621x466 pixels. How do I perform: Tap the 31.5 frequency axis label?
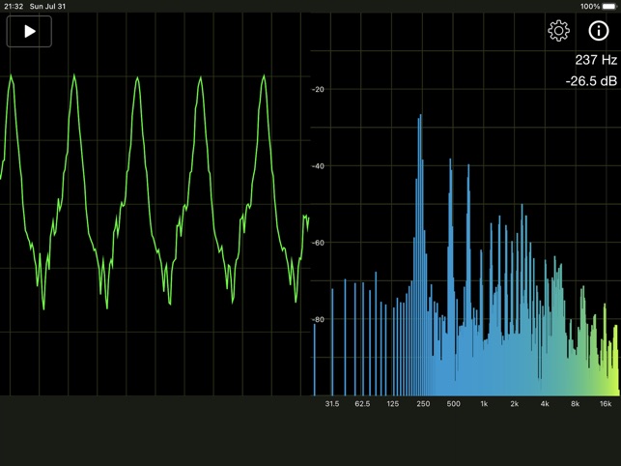click(332, 404)
